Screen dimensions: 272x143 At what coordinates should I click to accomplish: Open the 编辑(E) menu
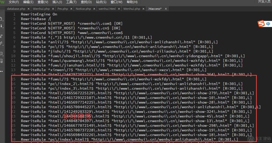click(28, 2)
